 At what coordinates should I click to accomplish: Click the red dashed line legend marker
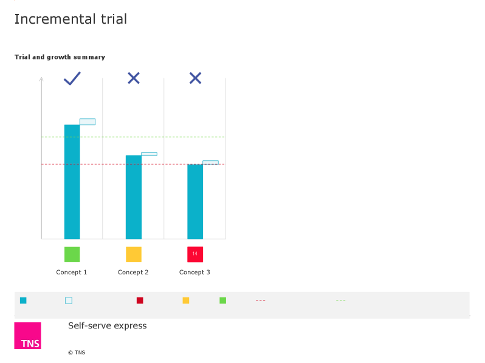click(261, 300)
